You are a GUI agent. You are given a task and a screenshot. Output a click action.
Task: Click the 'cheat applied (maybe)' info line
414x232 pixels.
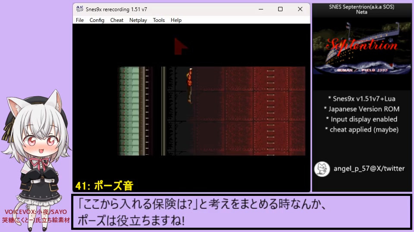(361, 129)
